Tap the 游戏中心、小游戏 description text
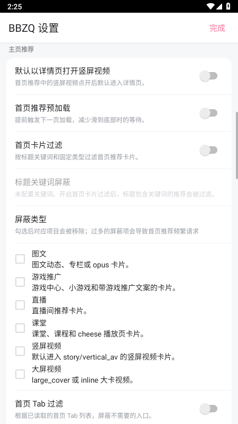This screenshot has width=238, height=424. point(104,288)
